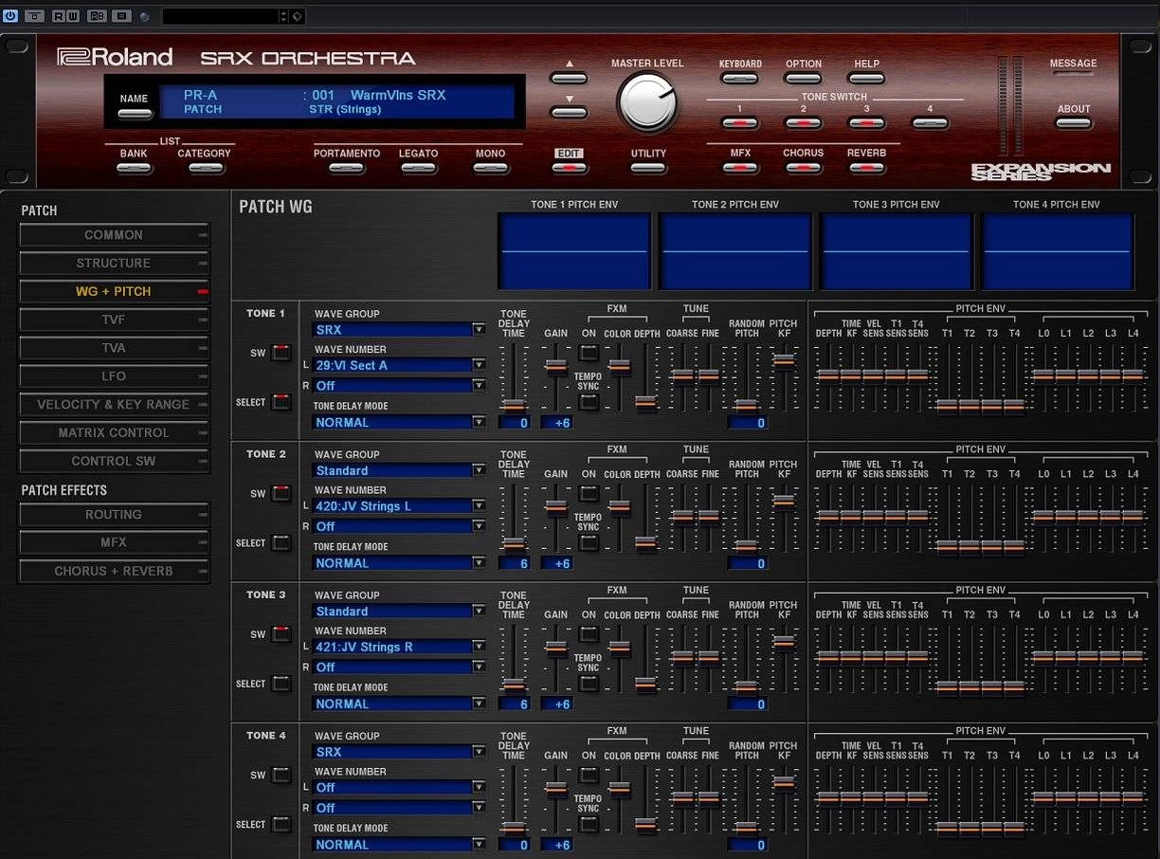Toggle Tone Switch 3
The image size is (1160, 859).
point(866,123)
